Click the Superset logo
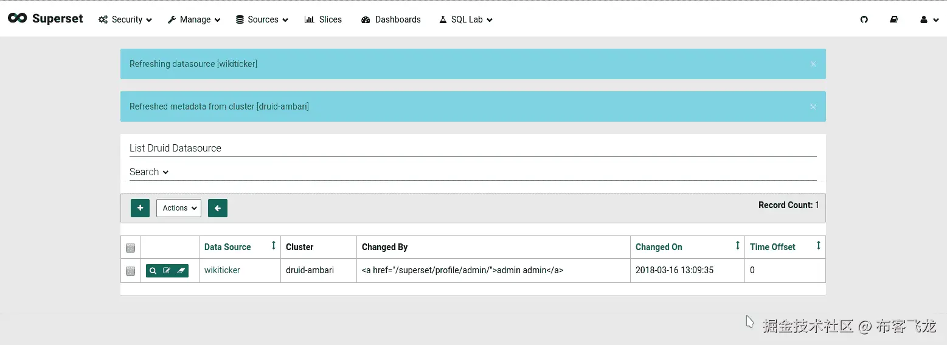Screen dimensions: 947x345 pos(46,19)
